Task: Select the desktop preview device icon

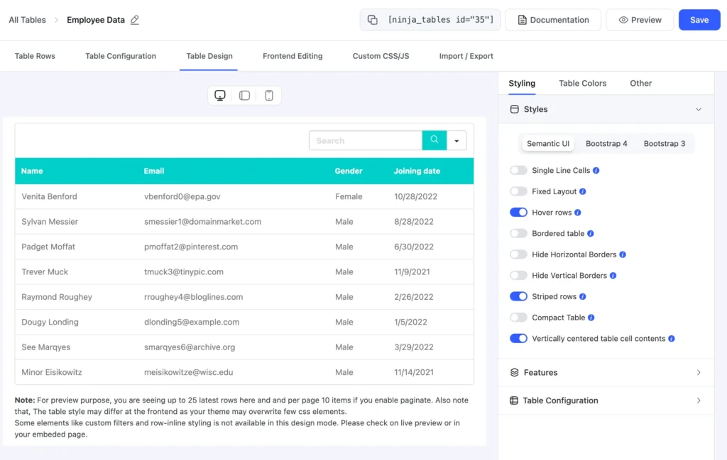Action: (x=220, y=96)
